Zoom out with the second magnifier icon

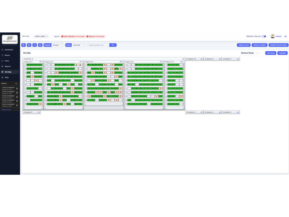pos(29,45)
